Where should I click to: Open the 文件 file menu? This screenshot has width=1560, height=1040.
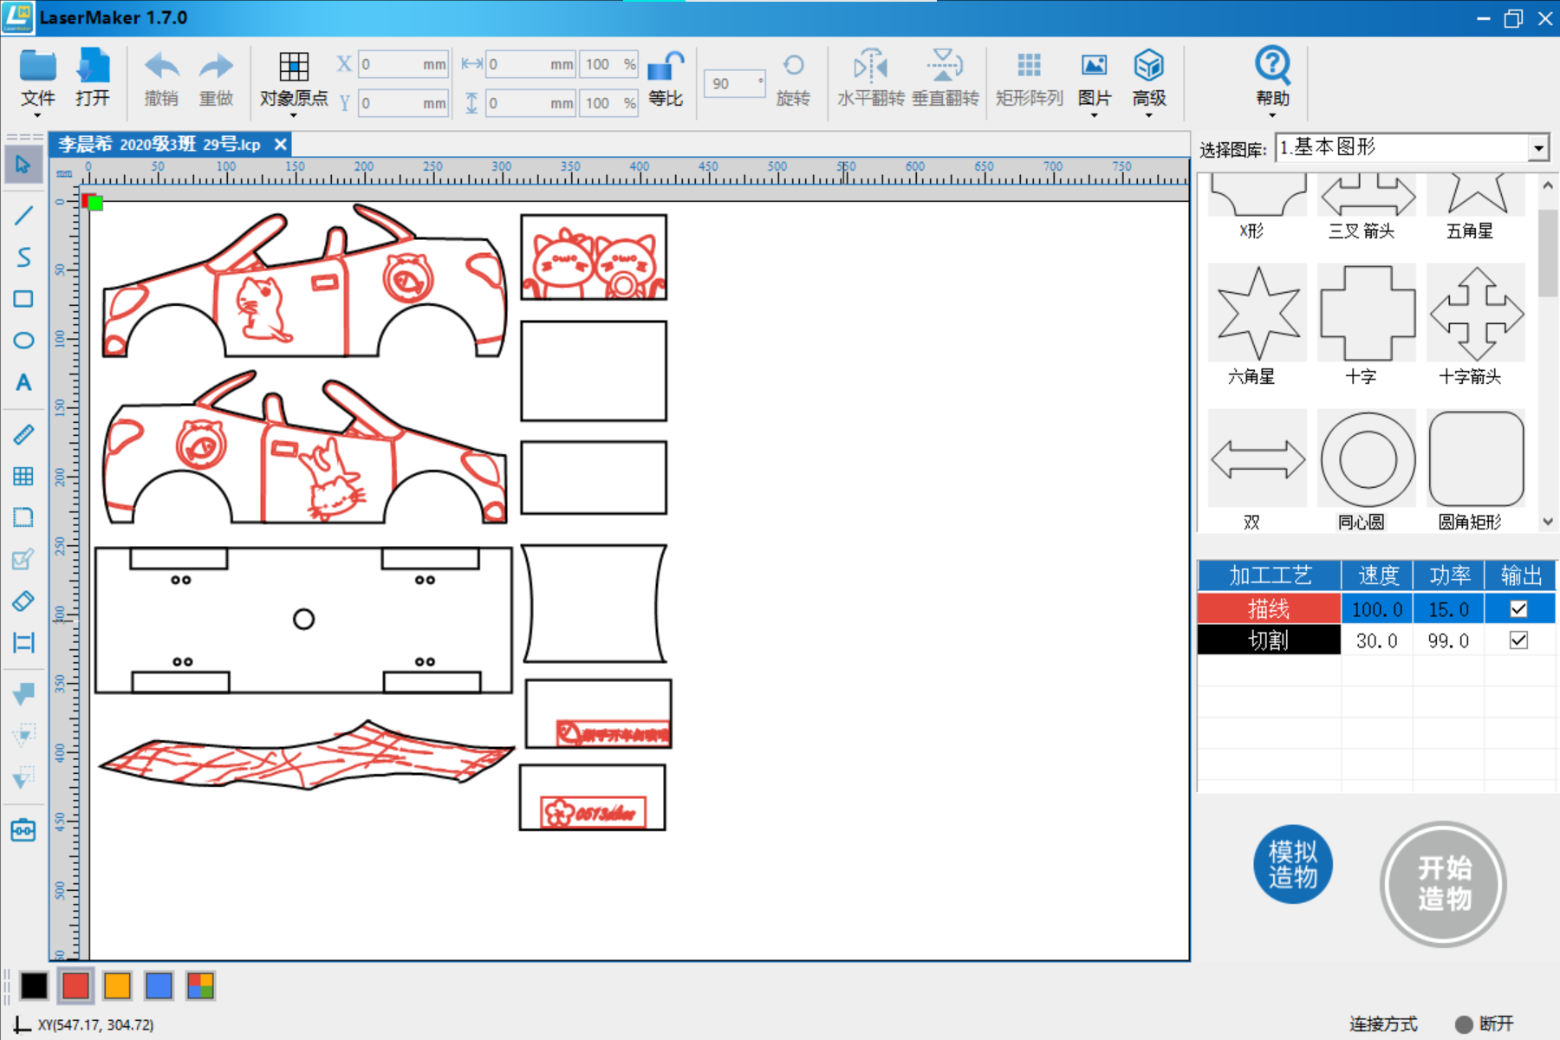coord(37,82)
